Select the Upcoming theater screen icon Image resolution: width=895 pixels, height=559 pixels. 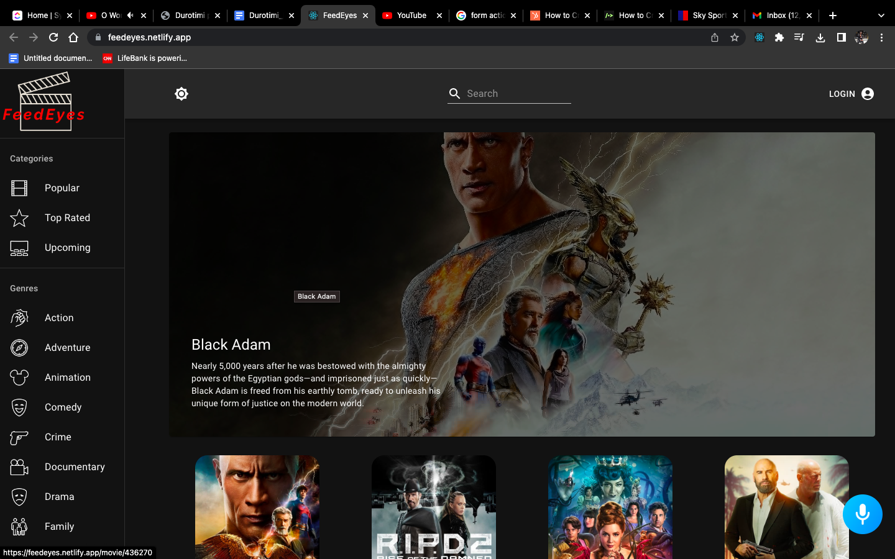(x=19, y=248)
